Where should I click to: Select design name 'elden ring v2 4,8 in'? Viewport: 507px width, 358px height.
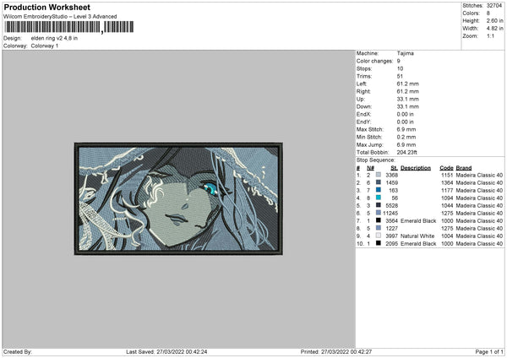(x=54, y=38)
